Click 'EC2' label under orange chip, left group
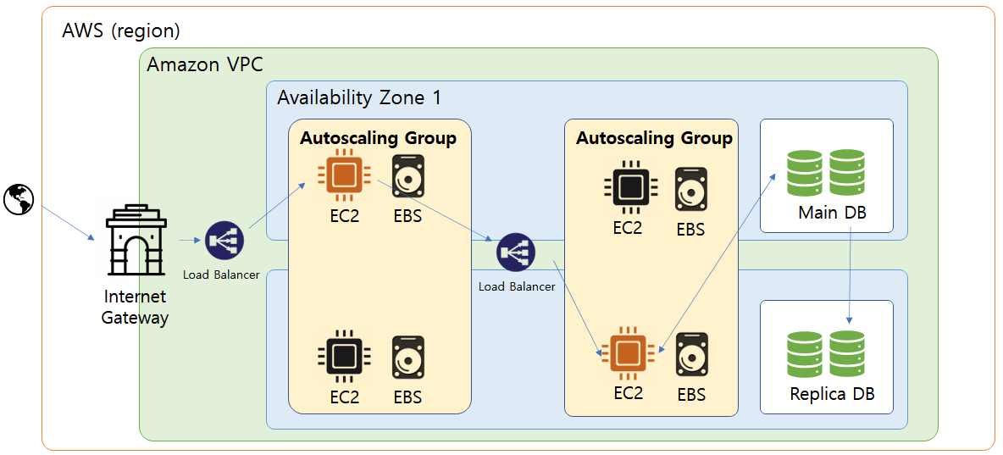Image resolution: width=1003 pixels, height=455 pixels. tap(345, 216)
